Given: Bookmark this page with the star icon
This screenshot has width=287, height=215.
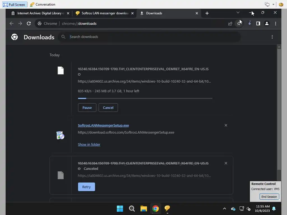Looking at the screenshot, I should [x=239, y=24].
